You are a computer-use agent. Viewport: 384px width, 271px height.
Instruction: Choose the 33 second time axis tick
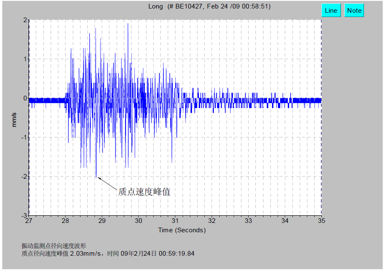[x=248, y=221]
